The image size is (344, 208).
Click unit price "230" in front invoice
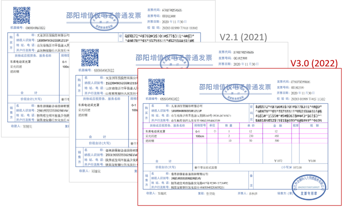coord(251,136)
